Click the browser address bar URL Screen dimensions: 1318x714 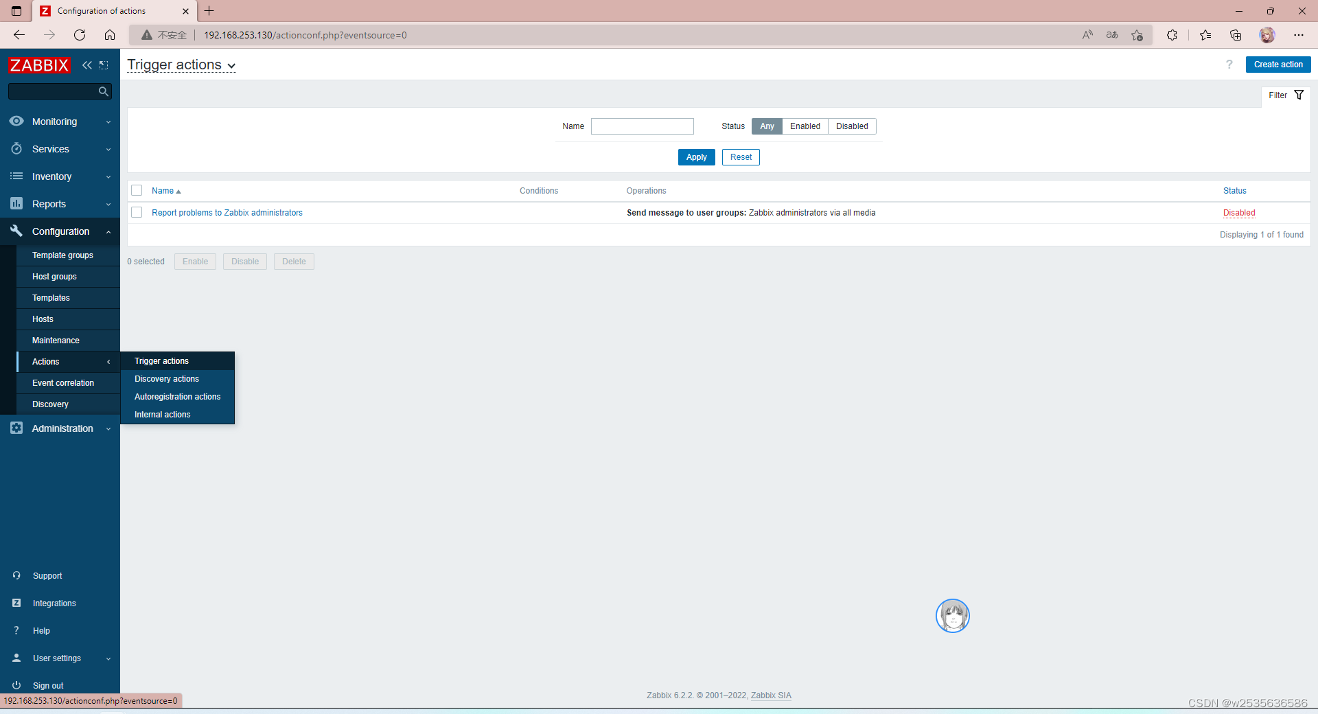[x=305, y=35]
